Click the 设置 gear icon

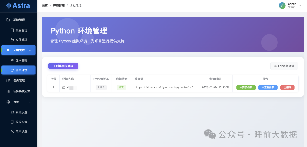pyautogui.click(x=8, y=102)
